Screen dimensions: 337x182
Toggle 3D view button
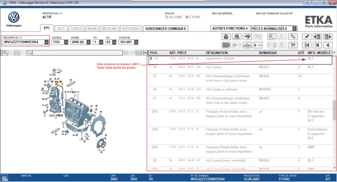tap(126, 53)
